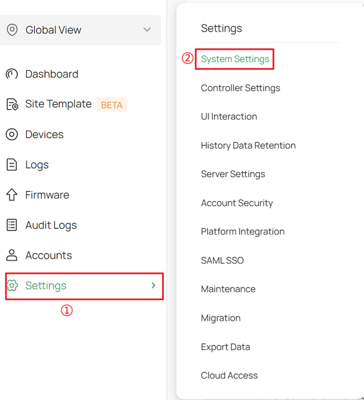Expand the Settings submenu arrow
This screenshot has width=364, height=400.
click(x=153, y=285)
